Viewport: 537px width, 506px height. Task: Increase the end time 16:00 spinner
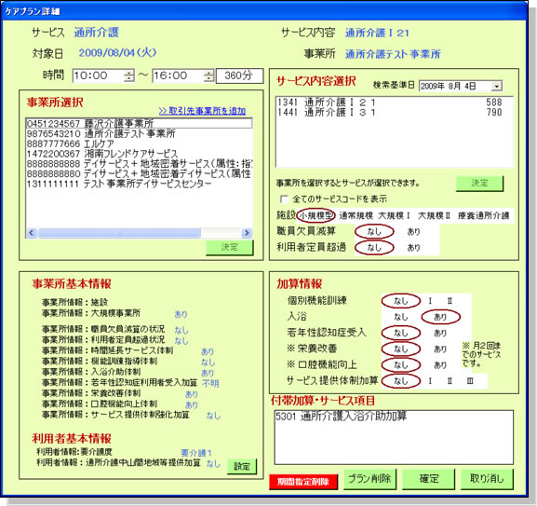click(208, 73)
